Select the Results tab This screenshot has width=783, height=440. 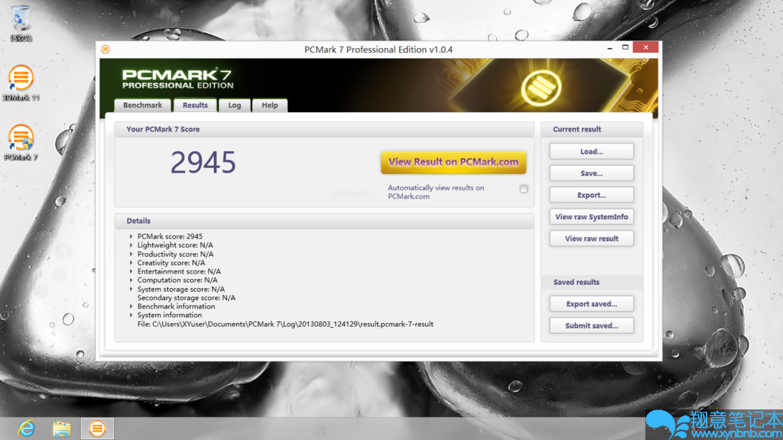(195, 105)
